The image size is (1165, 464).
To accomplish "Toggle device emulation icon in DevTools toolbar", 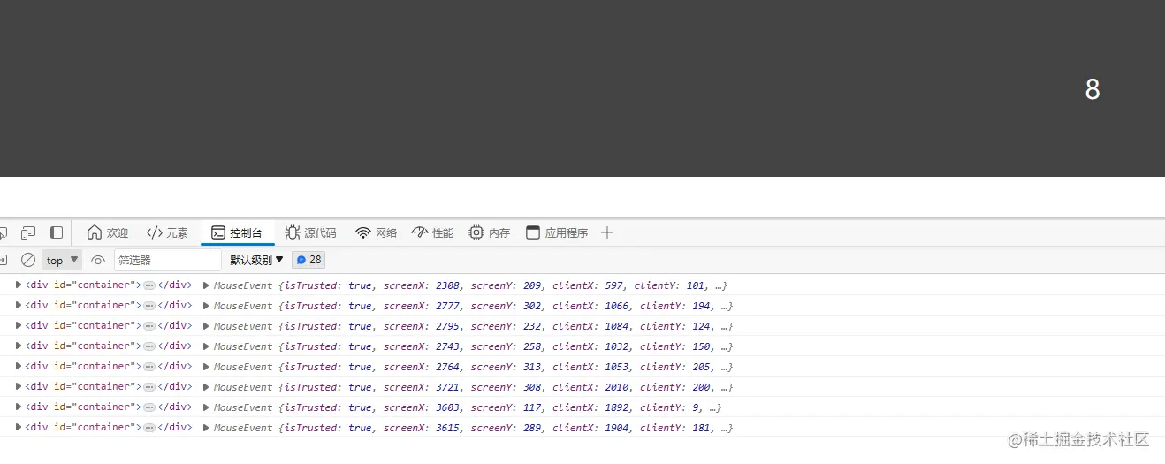I will 28,232.
